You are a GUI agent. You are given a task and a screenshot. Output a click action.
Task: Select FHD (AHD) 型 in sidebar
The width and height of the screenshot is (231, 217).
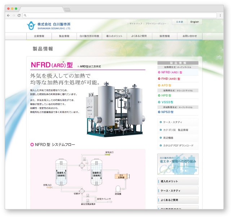point(178,79)
